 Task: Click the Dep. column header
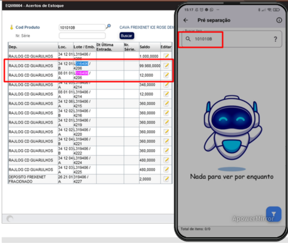[32, 47]
